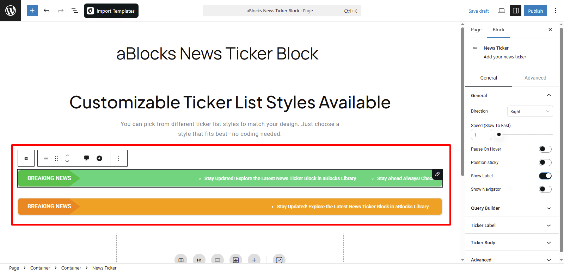Click the circular arrow toolbar icon
The width and height of the screenshot is (564, 272).
[x=99, y=158]
